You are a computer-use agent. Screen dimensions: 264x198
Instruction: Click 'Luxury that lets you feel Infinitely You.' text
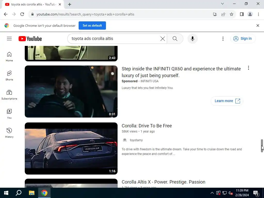pos(147,88)
